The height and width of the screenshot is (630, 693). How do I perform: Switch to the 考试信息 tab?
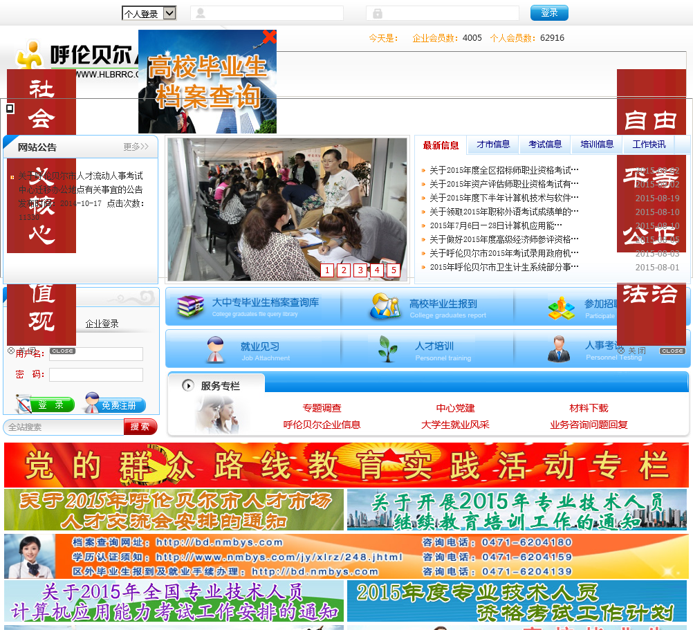tap(544, 145)
